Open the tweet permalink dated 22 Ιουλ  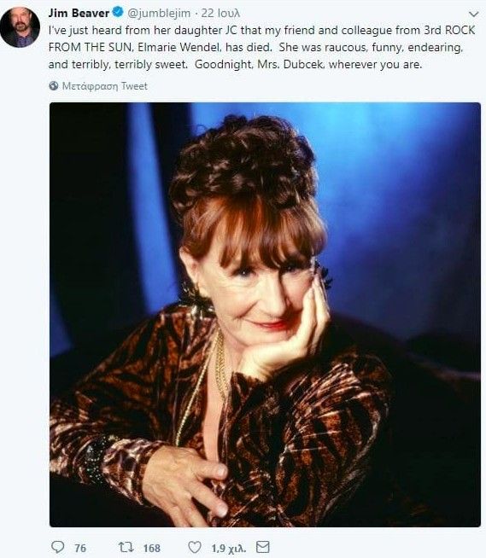[x=220, y=13]
